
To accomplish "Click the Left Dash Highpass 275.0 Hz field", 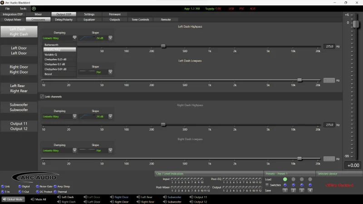I will tap(329, 46).
